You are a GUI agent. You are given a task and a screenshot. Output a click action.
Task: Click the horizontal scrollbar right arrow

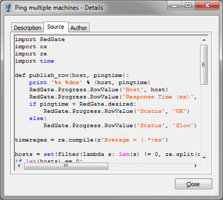(196, 166)
